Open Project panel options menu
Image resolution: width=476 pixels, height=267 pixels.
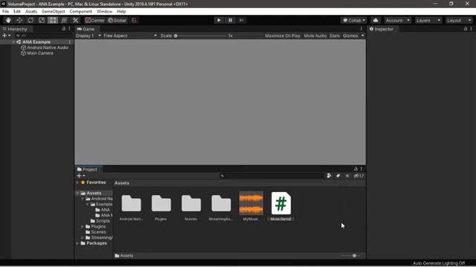[x=361, y=169]
